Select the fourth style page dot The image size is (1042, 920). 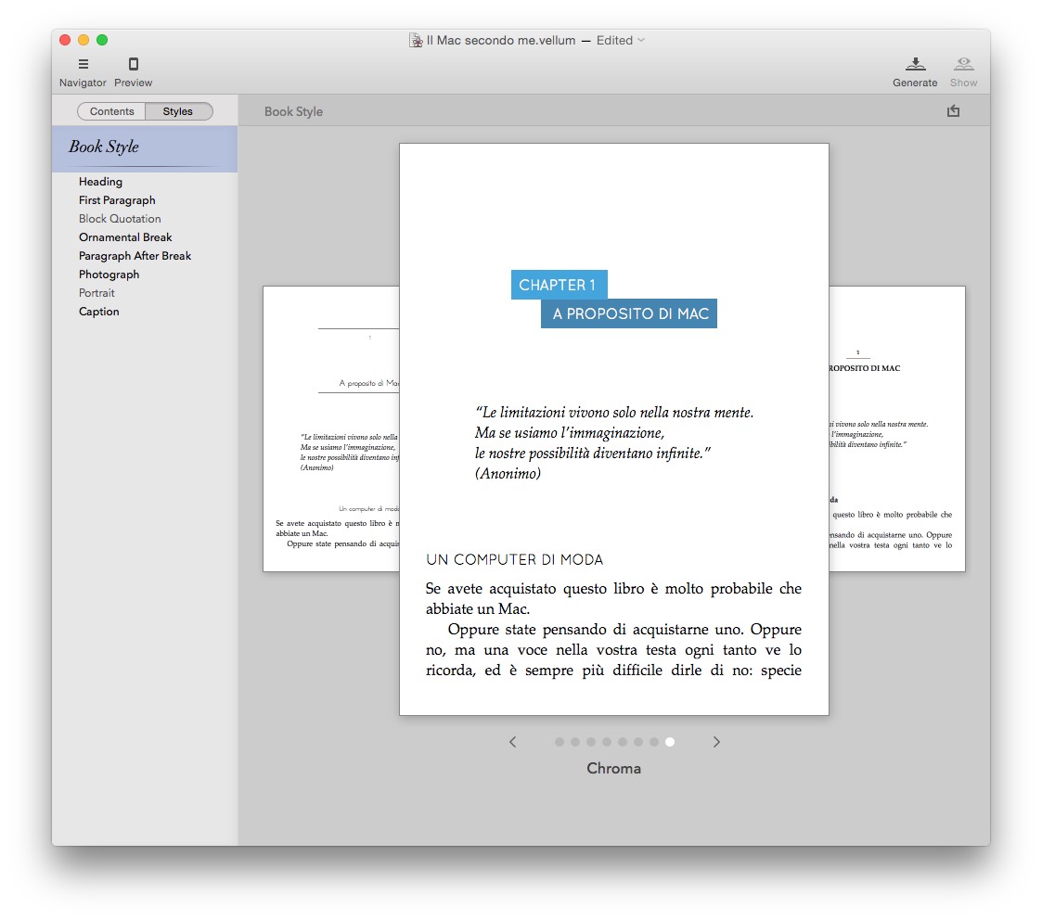point(607,742)
